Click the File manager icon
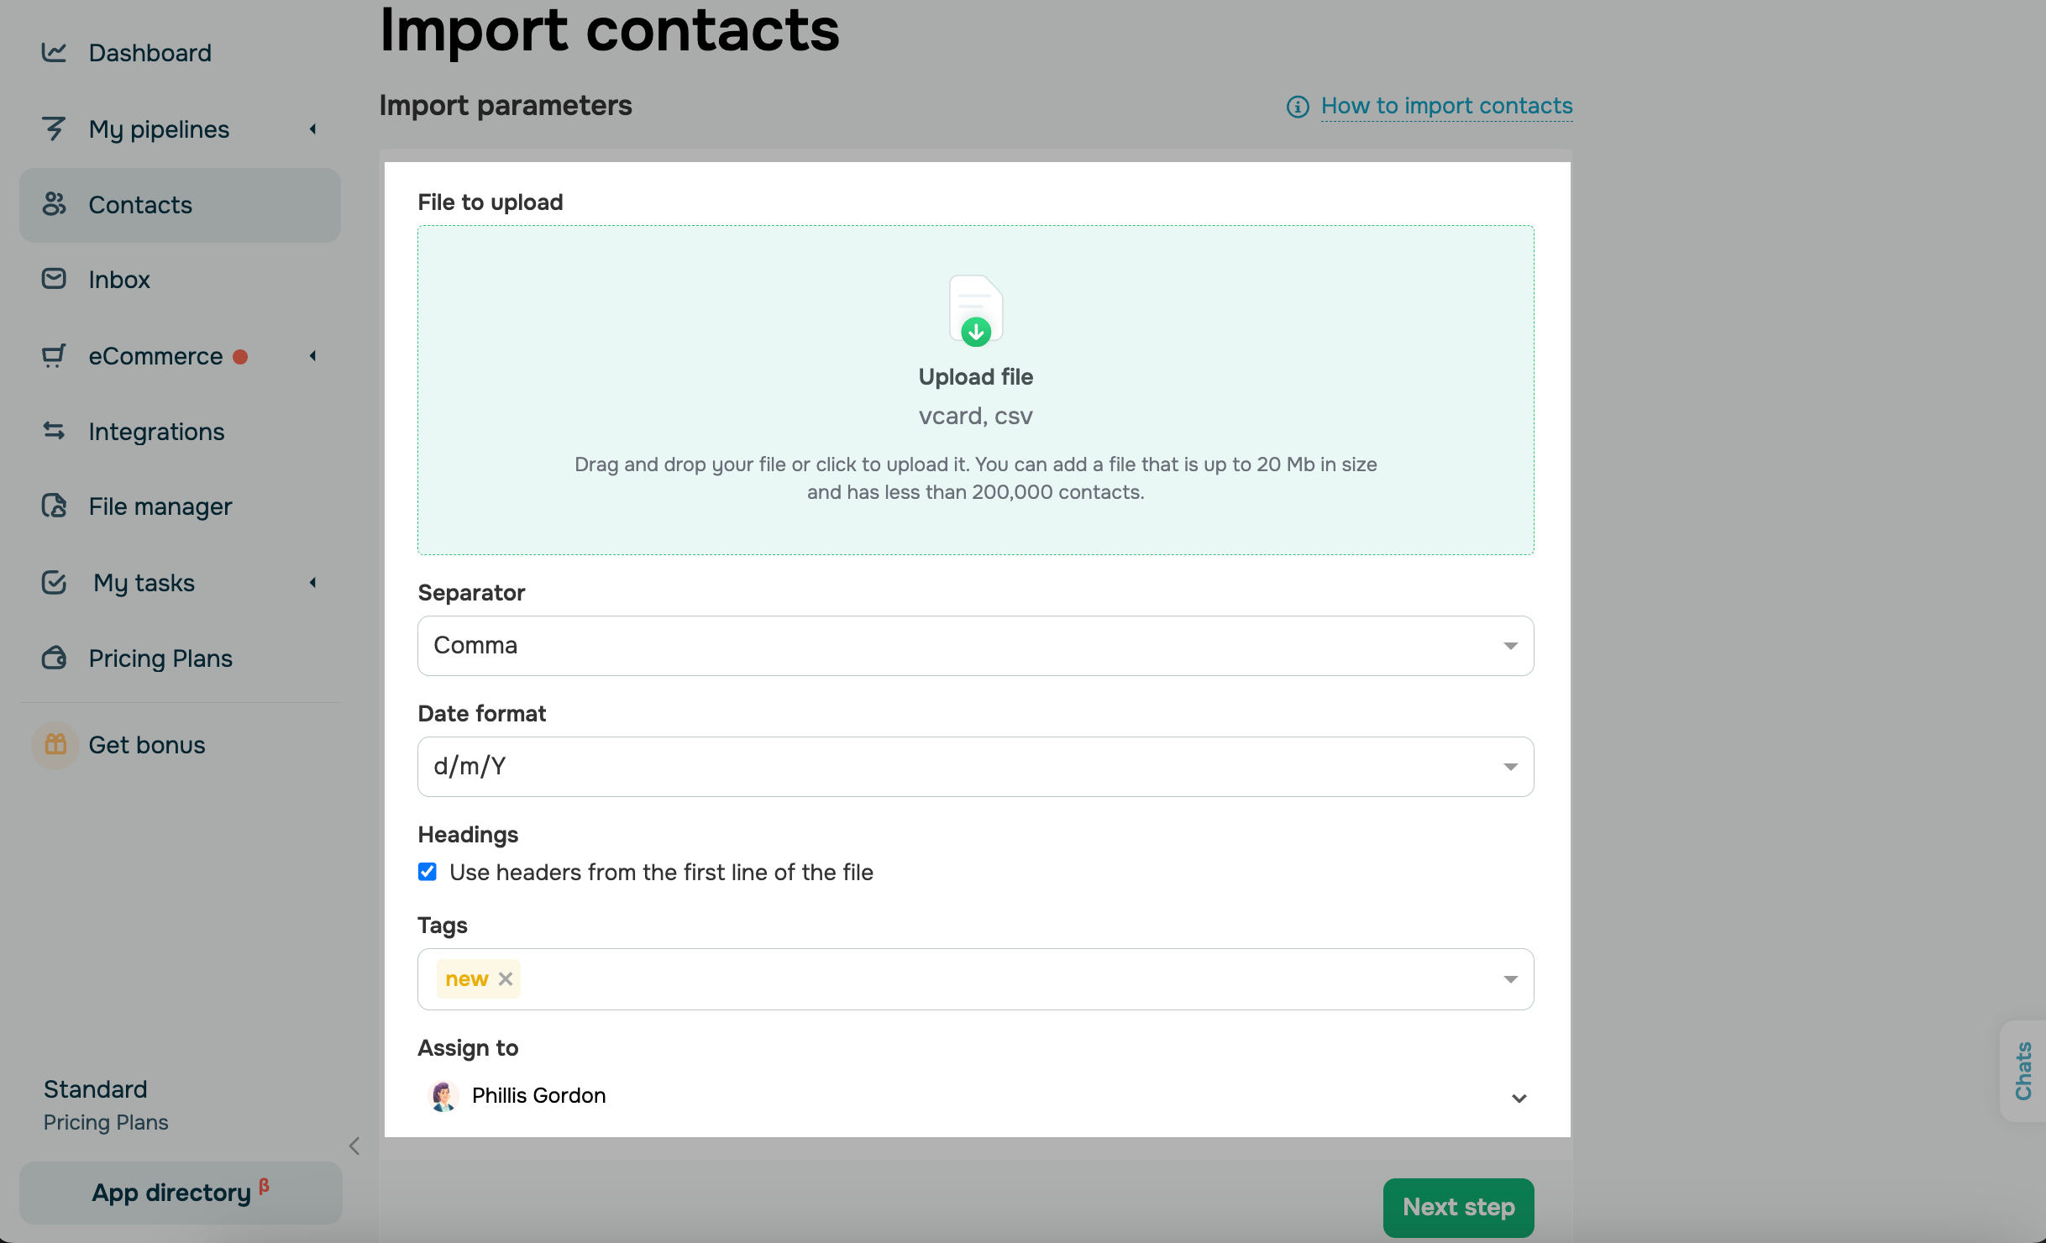 [54, 506]
